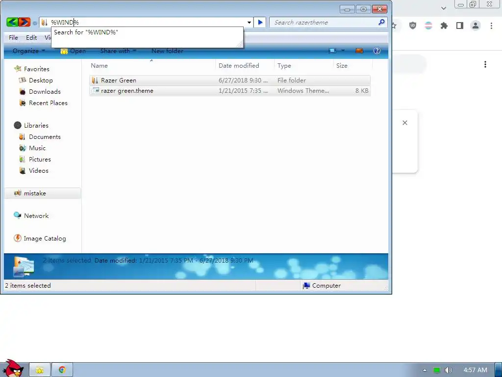Image resolution: width=502 pixels, height=377 pixels.
Task: Click the 4:57 AM taskbar clock
Action: pyautogui.click(x=475, y=370)
